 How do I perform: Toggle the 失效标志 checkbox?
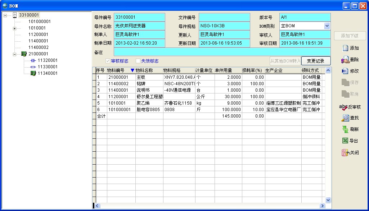click(138, 61)
